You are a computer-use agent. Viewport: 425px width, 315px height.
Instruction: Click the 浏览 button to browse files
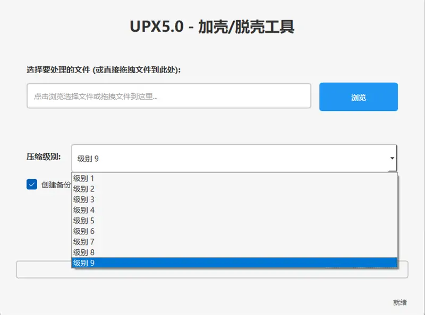(x=358, y=97)
